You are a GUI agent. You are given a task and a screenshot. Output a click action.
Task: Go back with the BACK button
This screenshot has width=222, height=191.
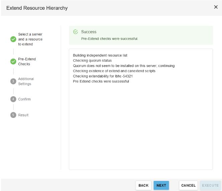click(143, 185)
